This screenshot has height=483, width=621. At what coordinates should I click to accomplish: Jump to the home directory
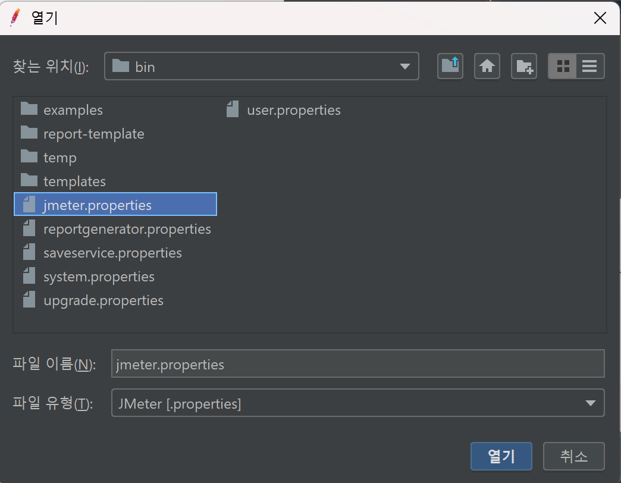487,66
